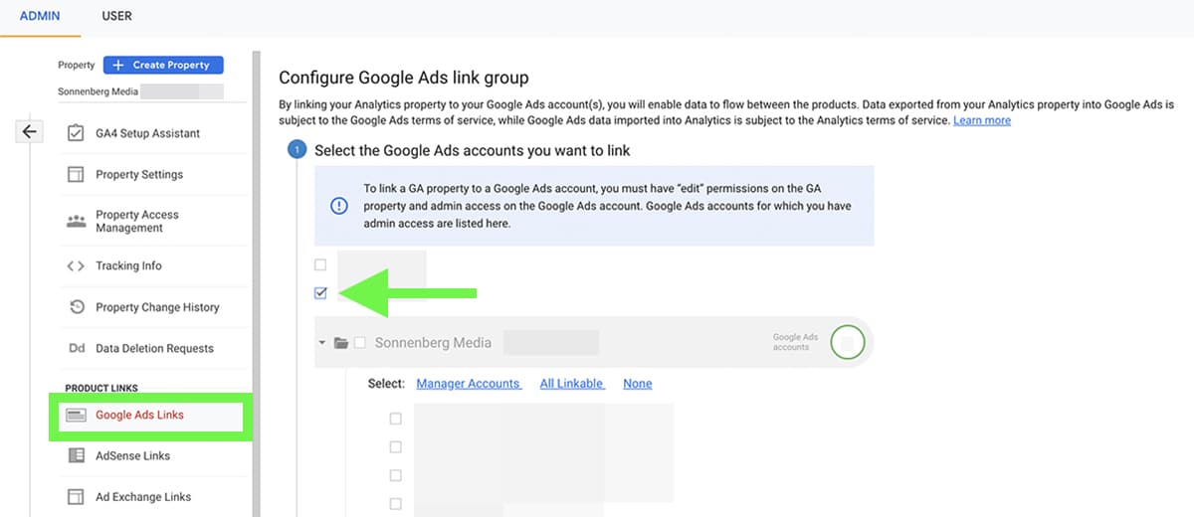
Task: Click the Tracking Info code brackets icon
Action: pos(76,265)
